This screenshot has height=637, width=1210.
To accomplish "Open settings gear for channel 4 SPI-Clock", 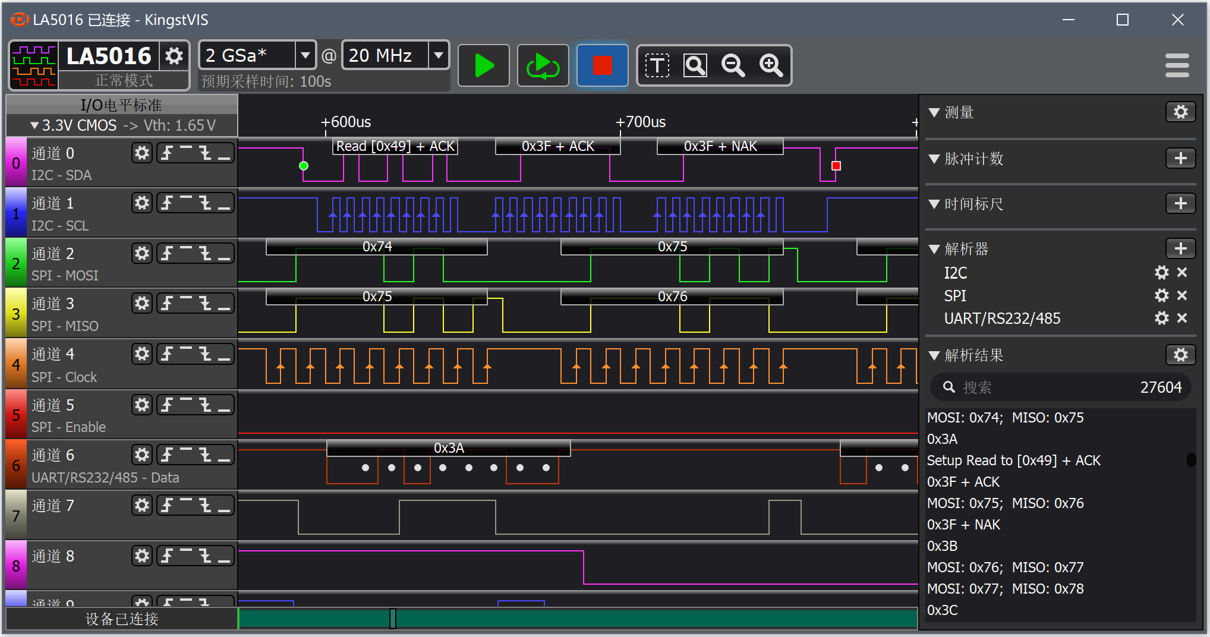I will point(142,354).
